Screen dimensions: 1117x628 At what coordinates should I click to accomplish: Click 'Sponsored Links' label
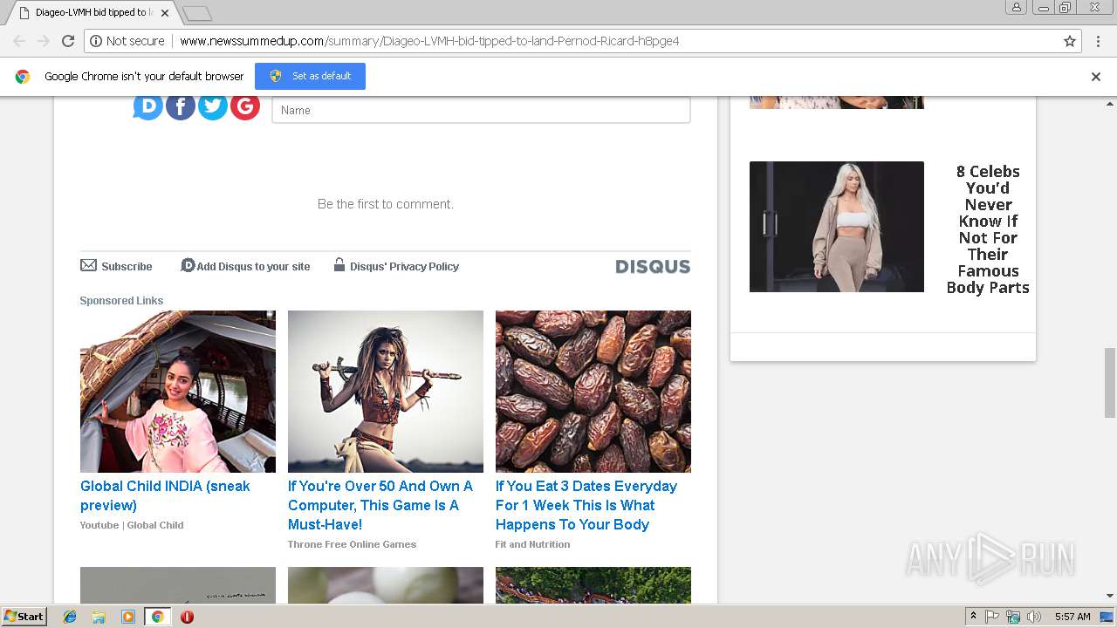pos(121,301)
